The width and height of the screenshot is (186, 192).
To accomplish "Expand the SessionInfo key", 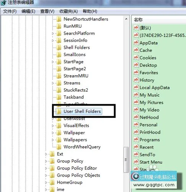I will click(53, 41).
